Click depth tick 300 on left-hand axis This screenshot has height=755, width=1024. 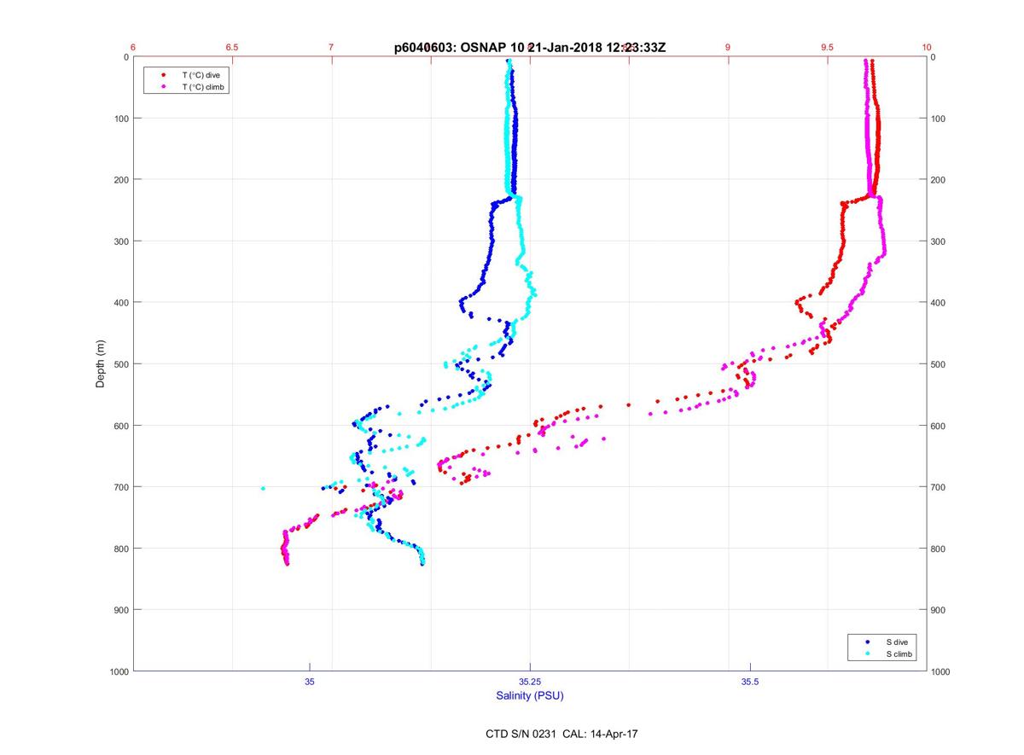point(121,241)
